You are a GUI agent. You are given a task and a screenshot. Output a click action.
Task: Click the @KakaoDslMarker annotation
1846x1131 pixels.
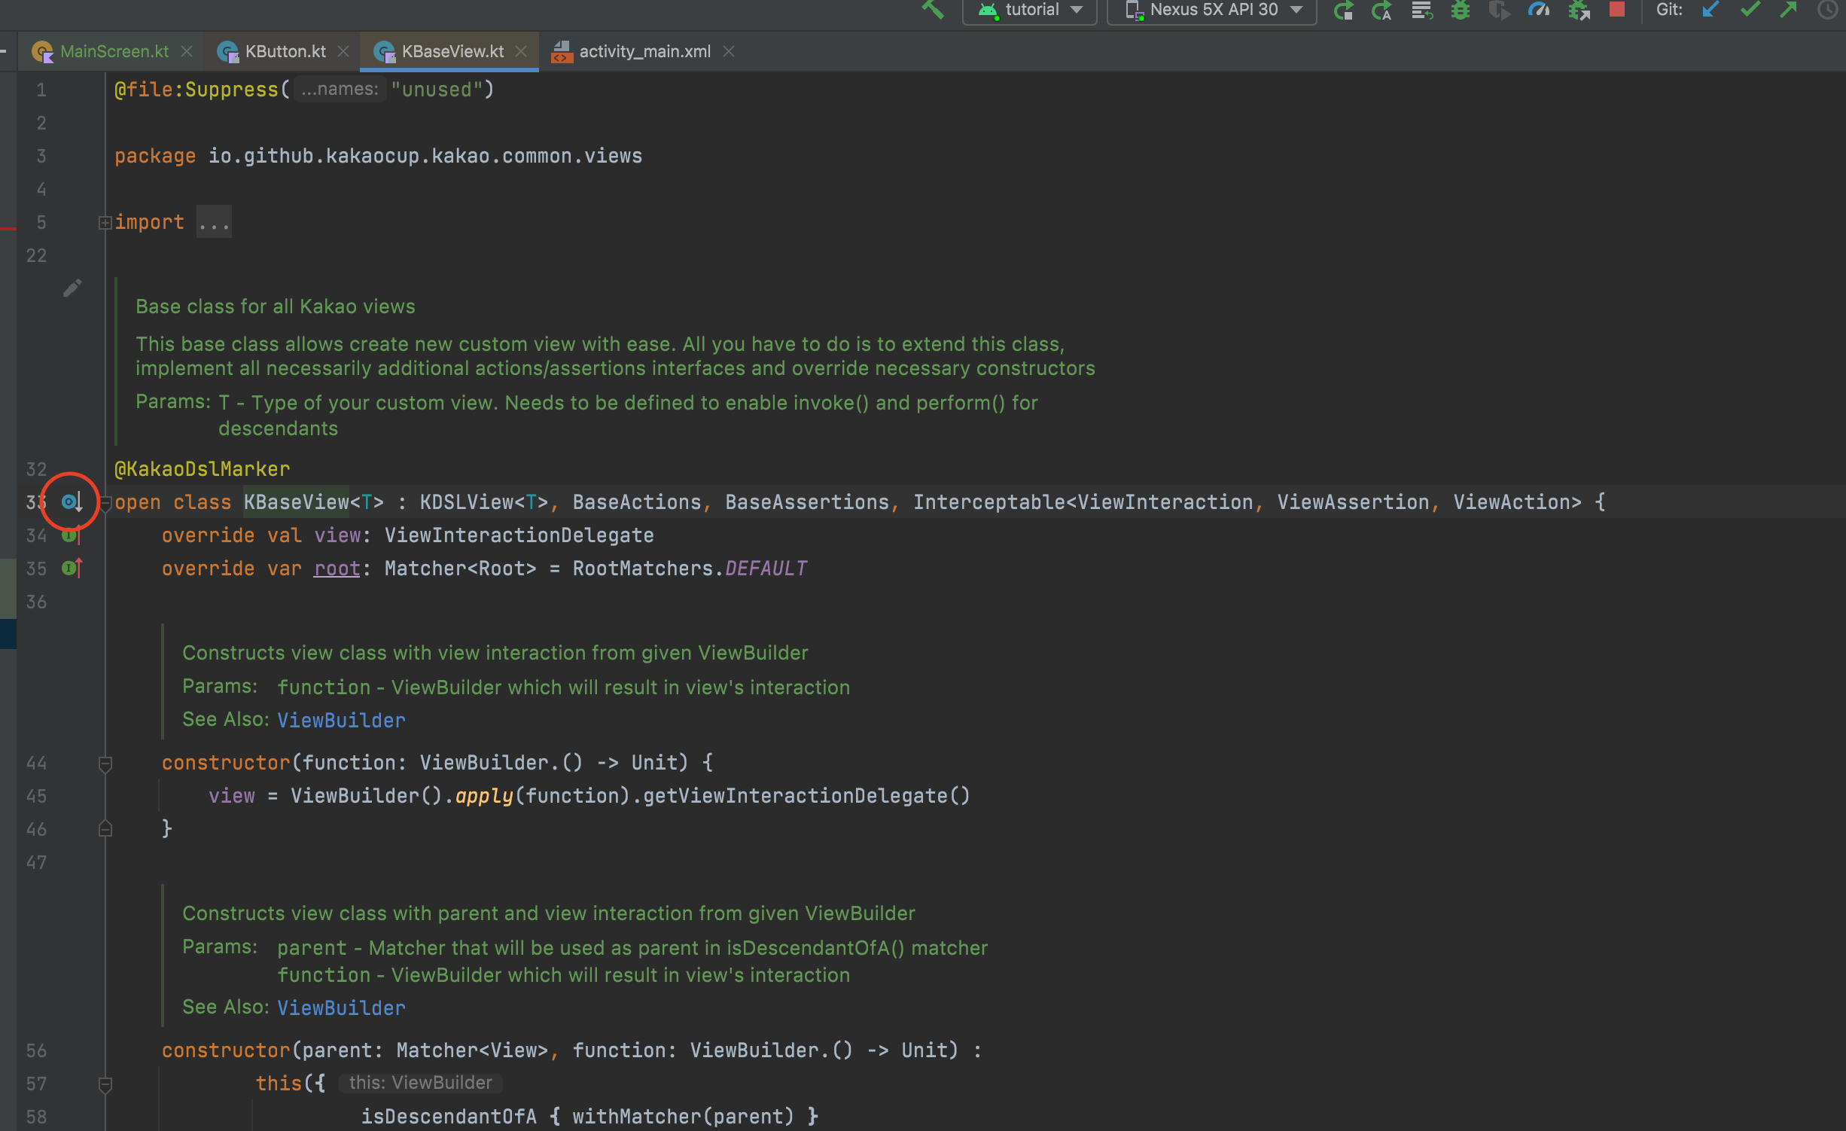202,469
